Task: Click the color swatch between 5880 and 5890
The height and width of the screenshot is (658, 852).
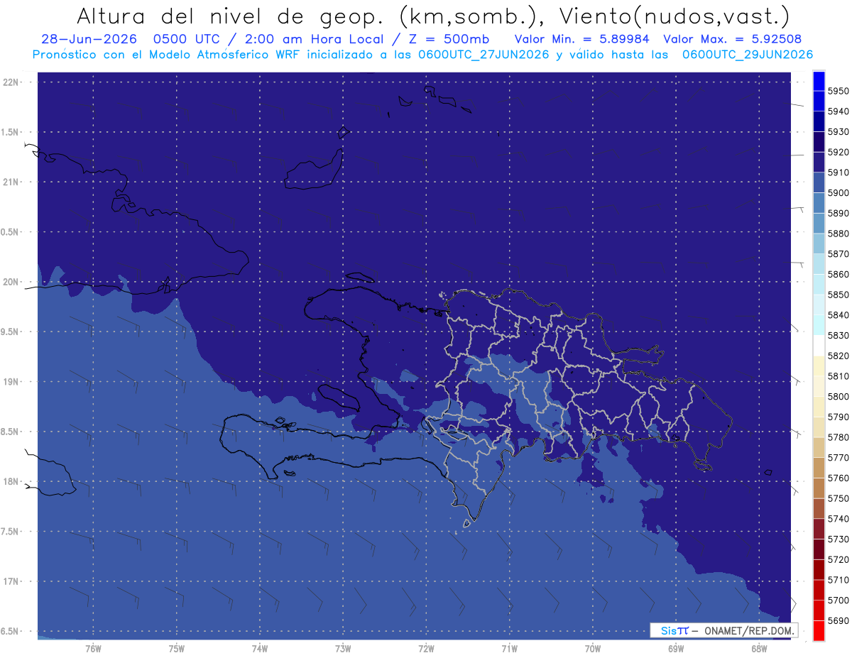Action: pyautogui.click(x=819, y=223)
